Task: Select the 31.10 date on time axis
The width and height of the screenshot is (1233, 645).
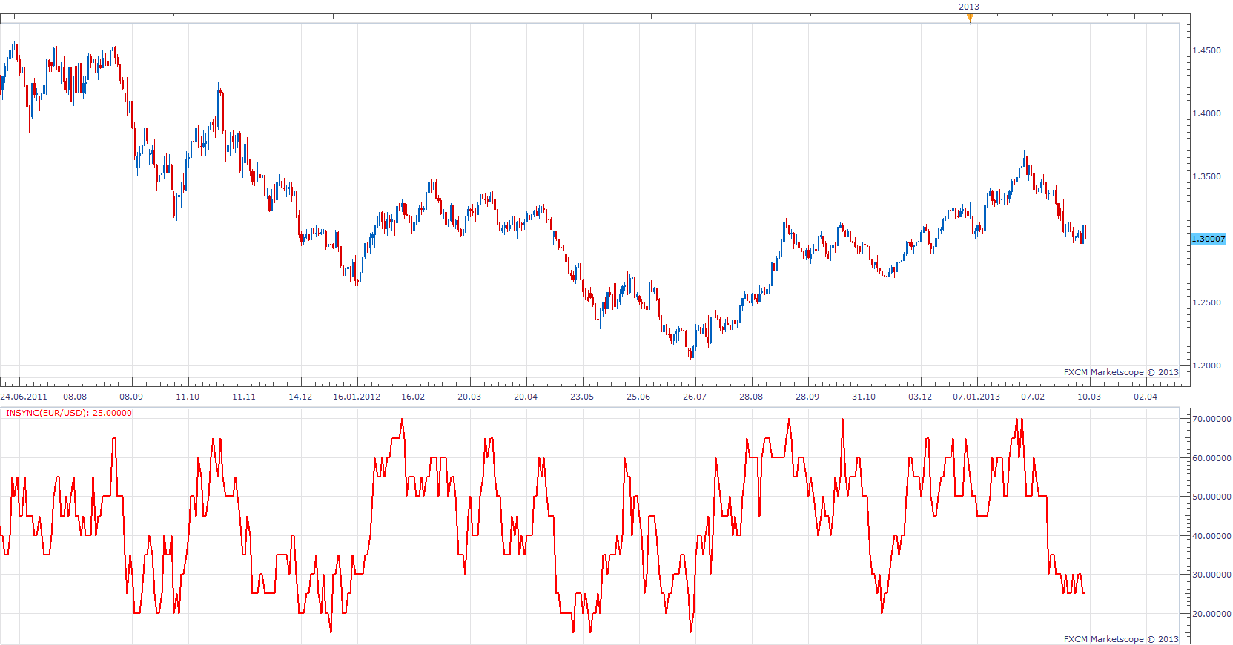Action: pyautogui.click(x=864, y=397)
